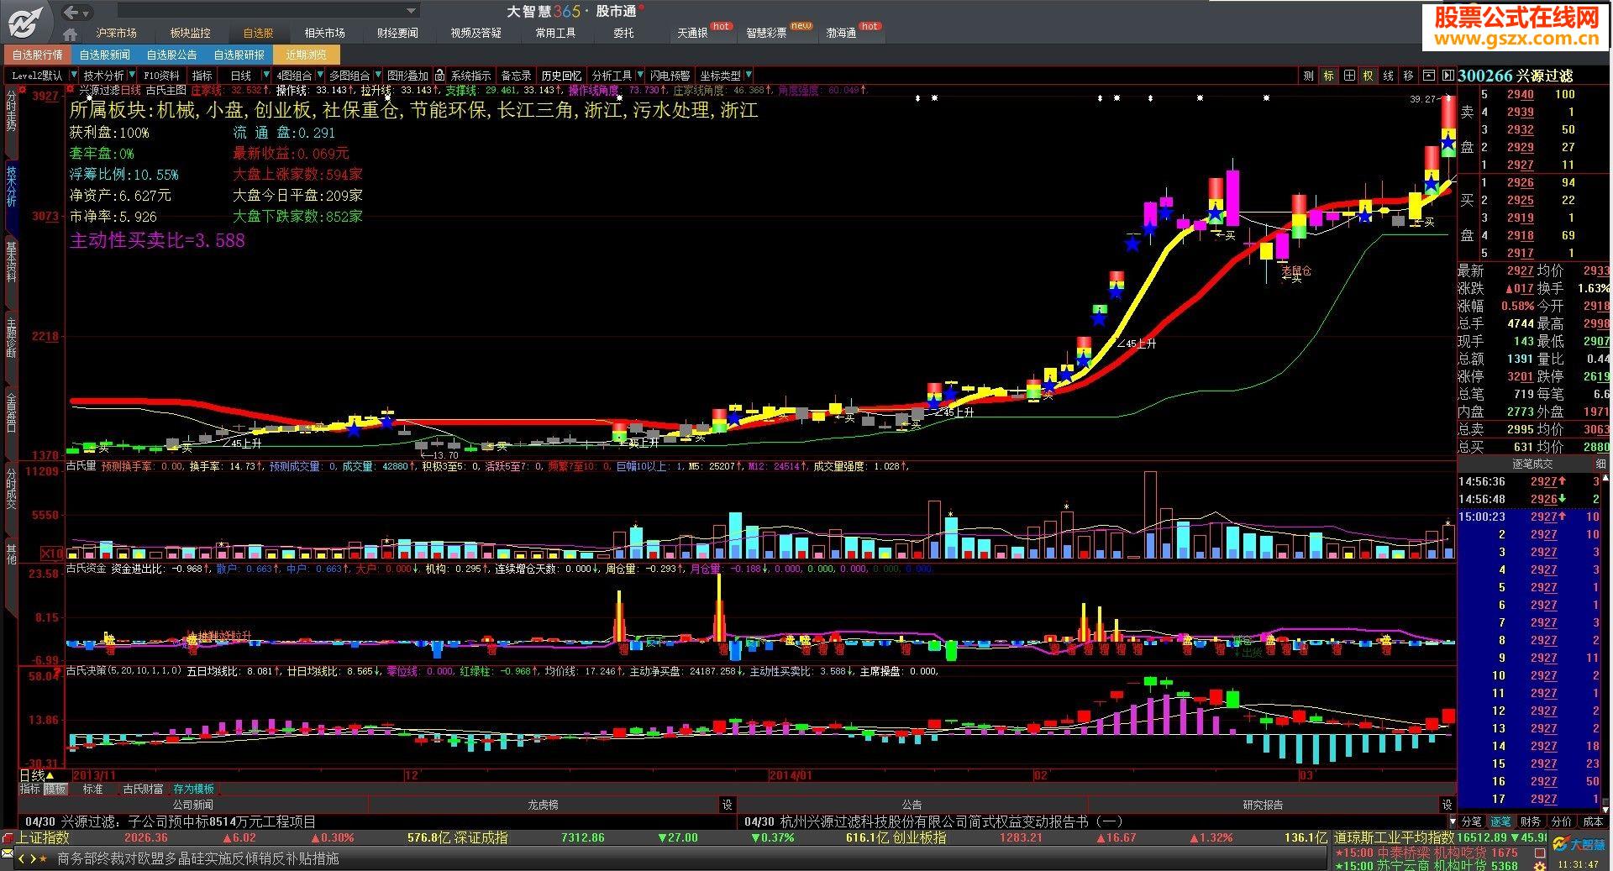Open the 财经要闻 menu
The image size is (1613, 871).
397,34
